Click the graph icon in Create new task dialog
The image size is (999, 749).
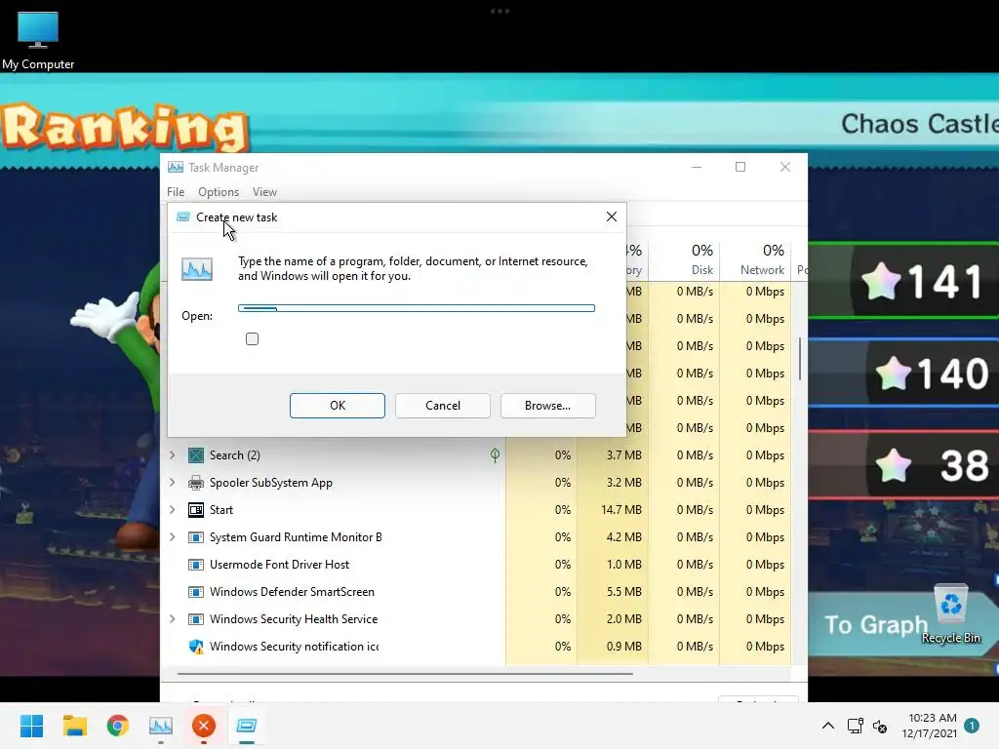pyautogui.click(x=197, y=269)
